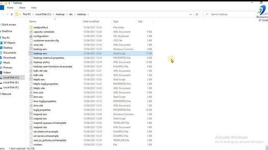Click the configuration XSL stylesheet icon
The height and width of the screenshot is (150, 268).
(31, 36)
